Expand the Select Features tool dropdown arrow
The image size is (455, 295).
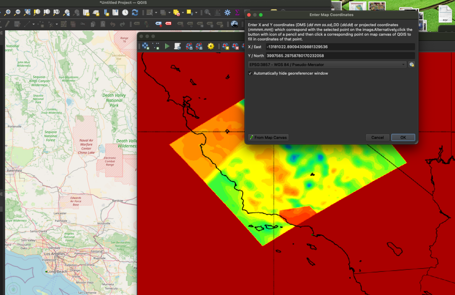click(156, 13)
